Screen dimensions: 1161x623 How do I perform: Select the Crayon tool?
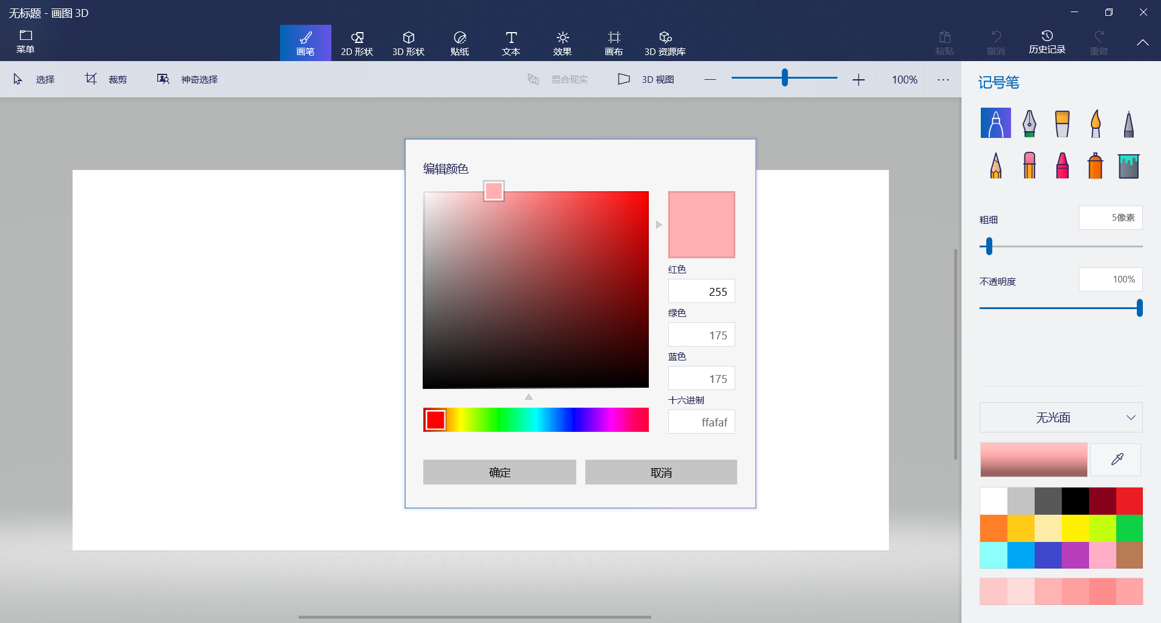[1062, 165]
